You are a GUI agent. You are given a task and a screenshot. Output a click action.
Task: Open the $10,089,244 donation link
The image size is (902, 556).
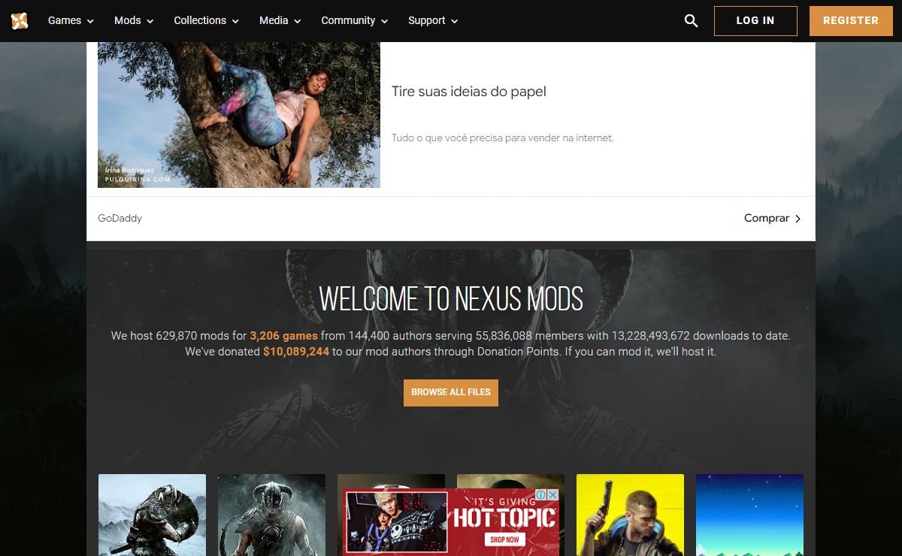pyautogui.click(x=296, y=352)
